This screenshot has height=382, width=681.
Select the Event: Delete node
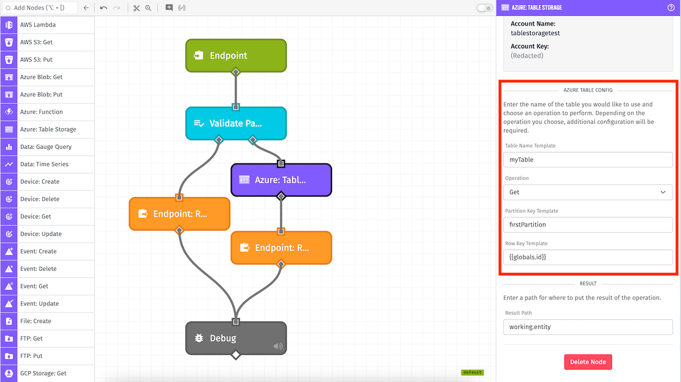pos(47,268)
